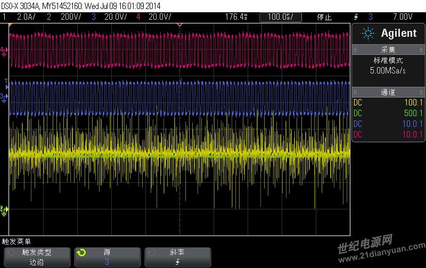The height and width of the screenshot is (268, 426).
Task: Click the channel 1 number label in top bar
Action: pos(4,17)
